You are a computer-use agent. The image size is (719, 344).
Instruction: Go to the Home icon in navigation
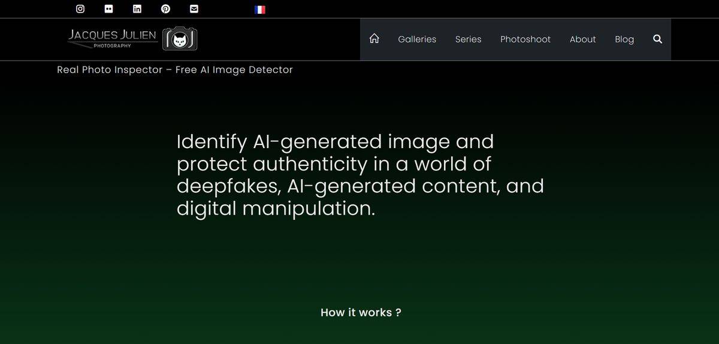point(374,39)
